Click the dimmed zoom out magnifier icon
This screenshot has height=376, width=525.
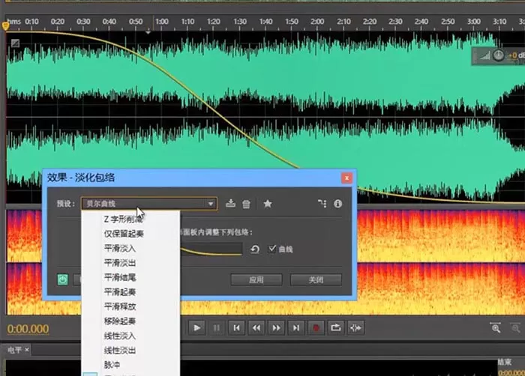tap(516, 328)
